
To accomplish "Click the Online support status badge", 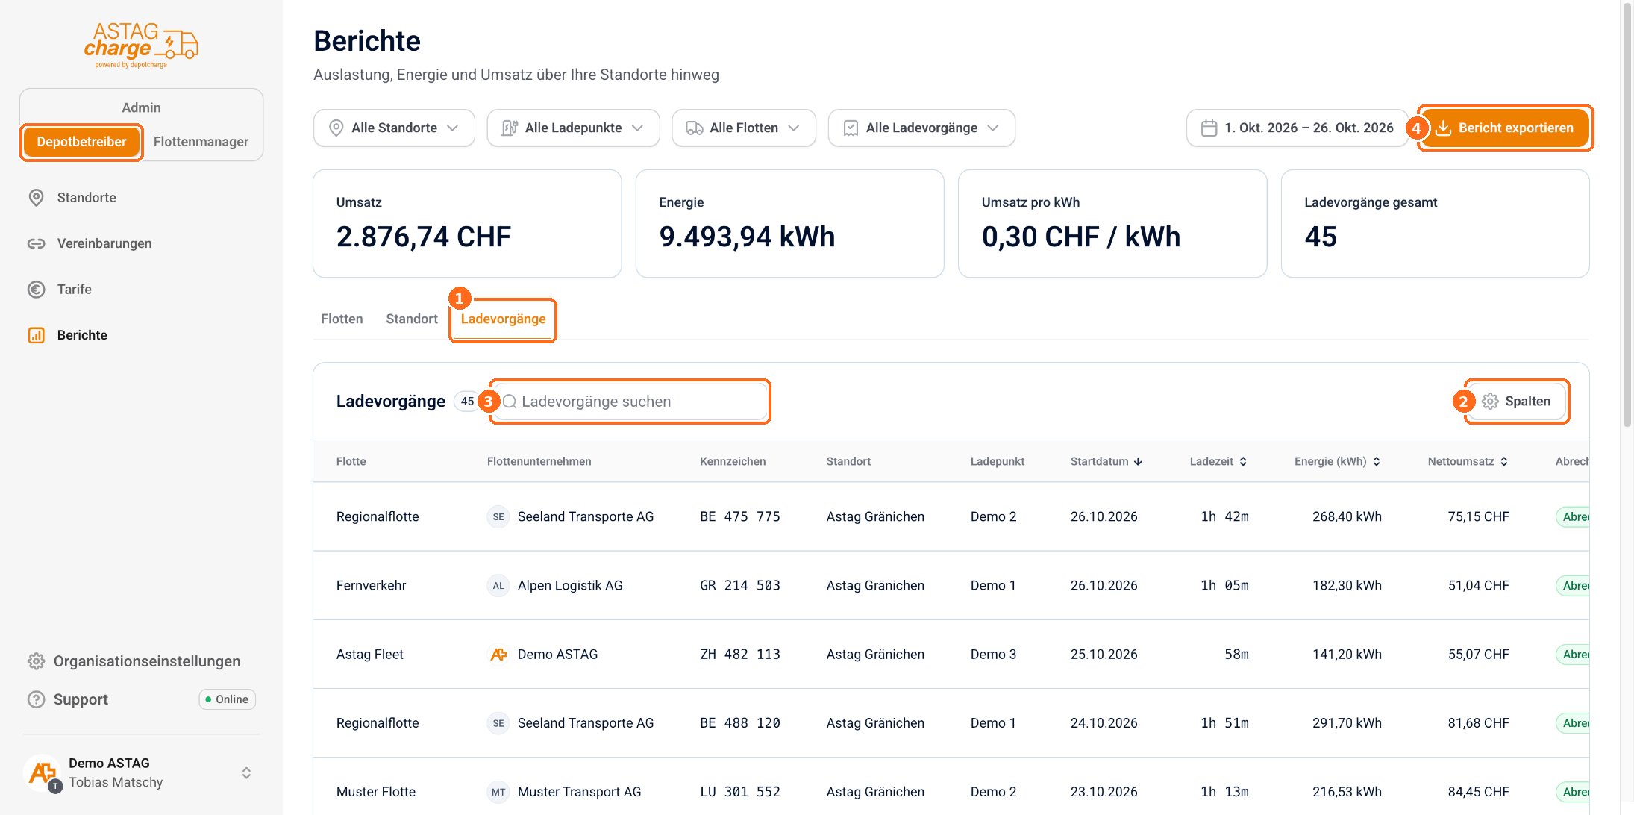I will (228, 699).
